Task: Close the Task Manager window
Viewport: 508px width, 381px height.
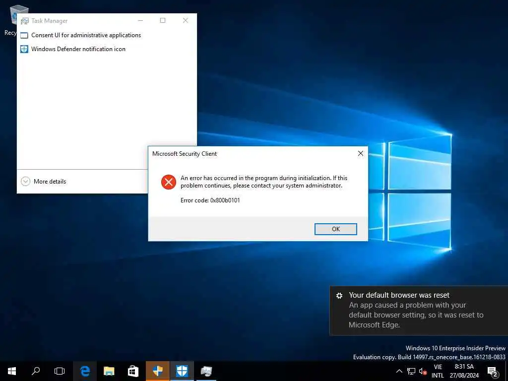Action: [186, 20]
